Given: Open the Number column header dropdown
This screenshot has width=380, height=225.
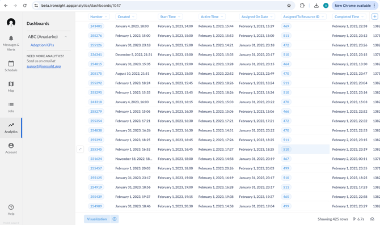Looking at the screenshot, I should [x=99, y=16].
